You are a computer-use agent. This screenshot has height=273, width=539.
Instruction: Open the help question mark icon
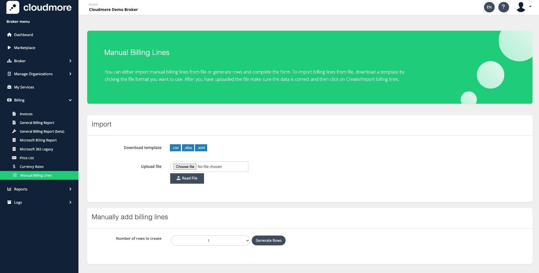click(503, 7)
